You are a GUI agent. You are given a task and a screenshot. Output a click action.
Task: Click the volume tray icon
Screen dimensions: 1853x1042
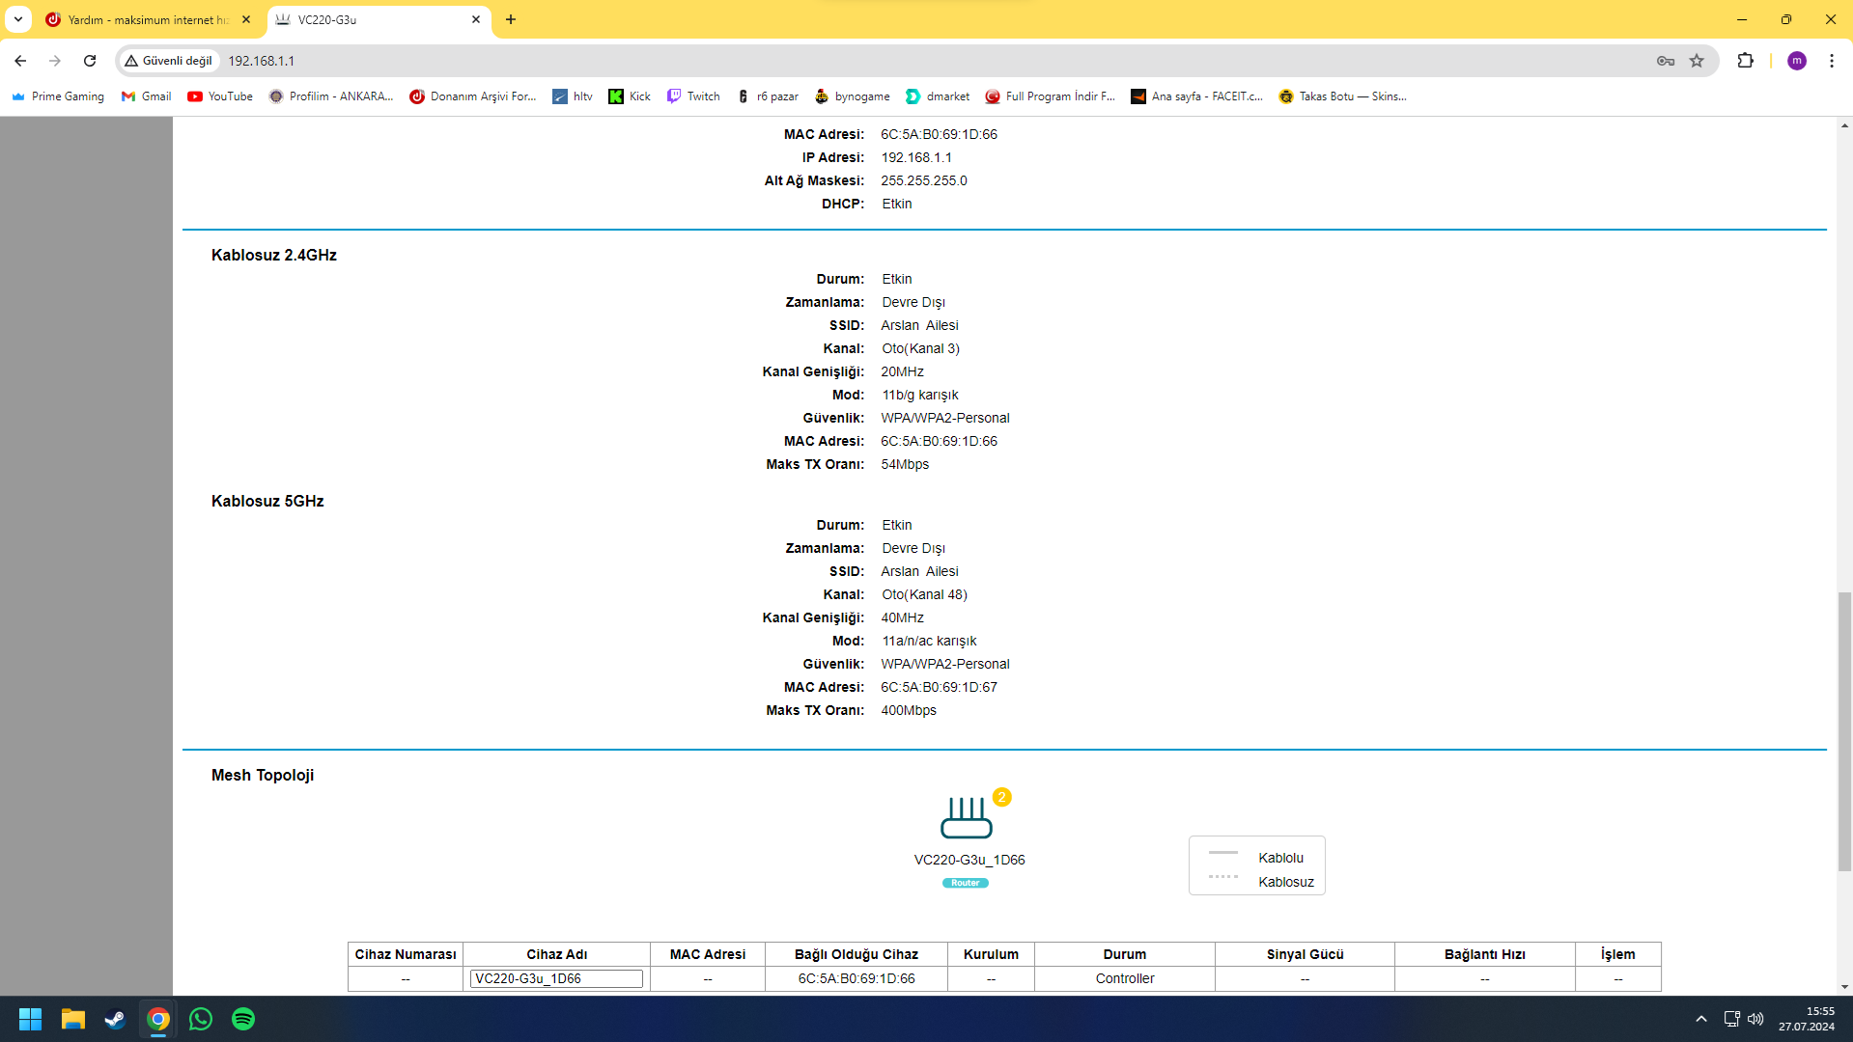pos(1755,1019)
